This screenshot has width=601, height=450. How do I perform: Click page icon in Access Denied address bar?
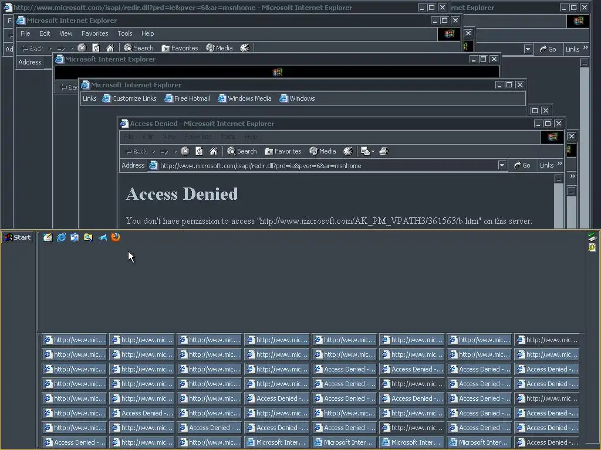[x=153, y=165]
